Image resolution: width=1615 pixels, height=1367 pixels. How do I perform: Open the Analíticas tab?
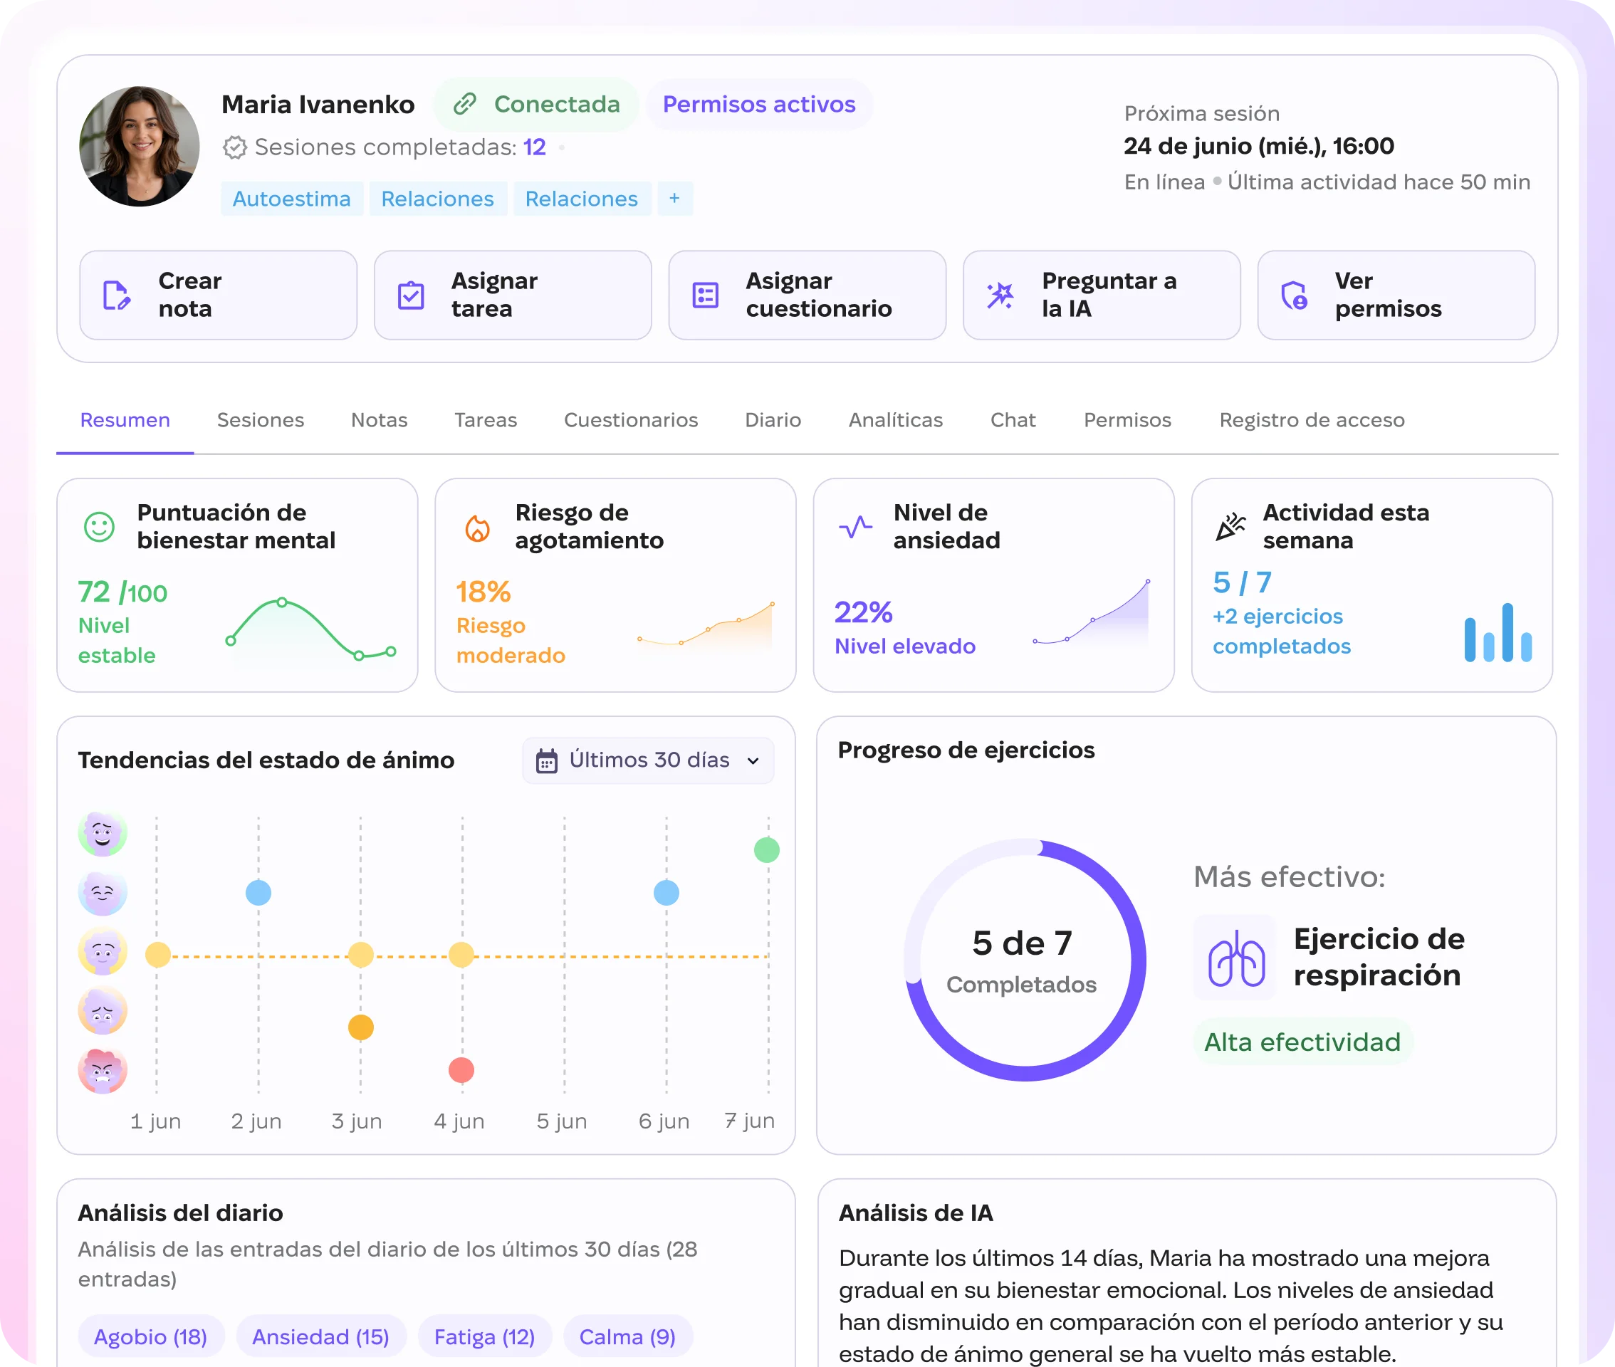[x=896, y=420]
